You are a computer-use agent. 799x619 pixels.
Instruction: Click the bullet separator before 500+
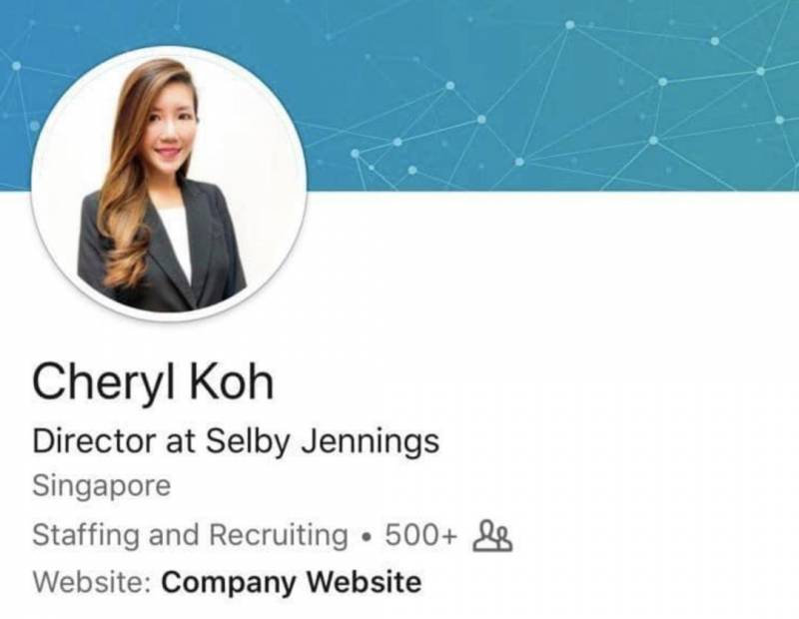[x=366, y=537]
